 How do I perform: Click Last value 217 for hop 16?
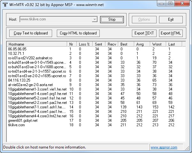(171, 116)
